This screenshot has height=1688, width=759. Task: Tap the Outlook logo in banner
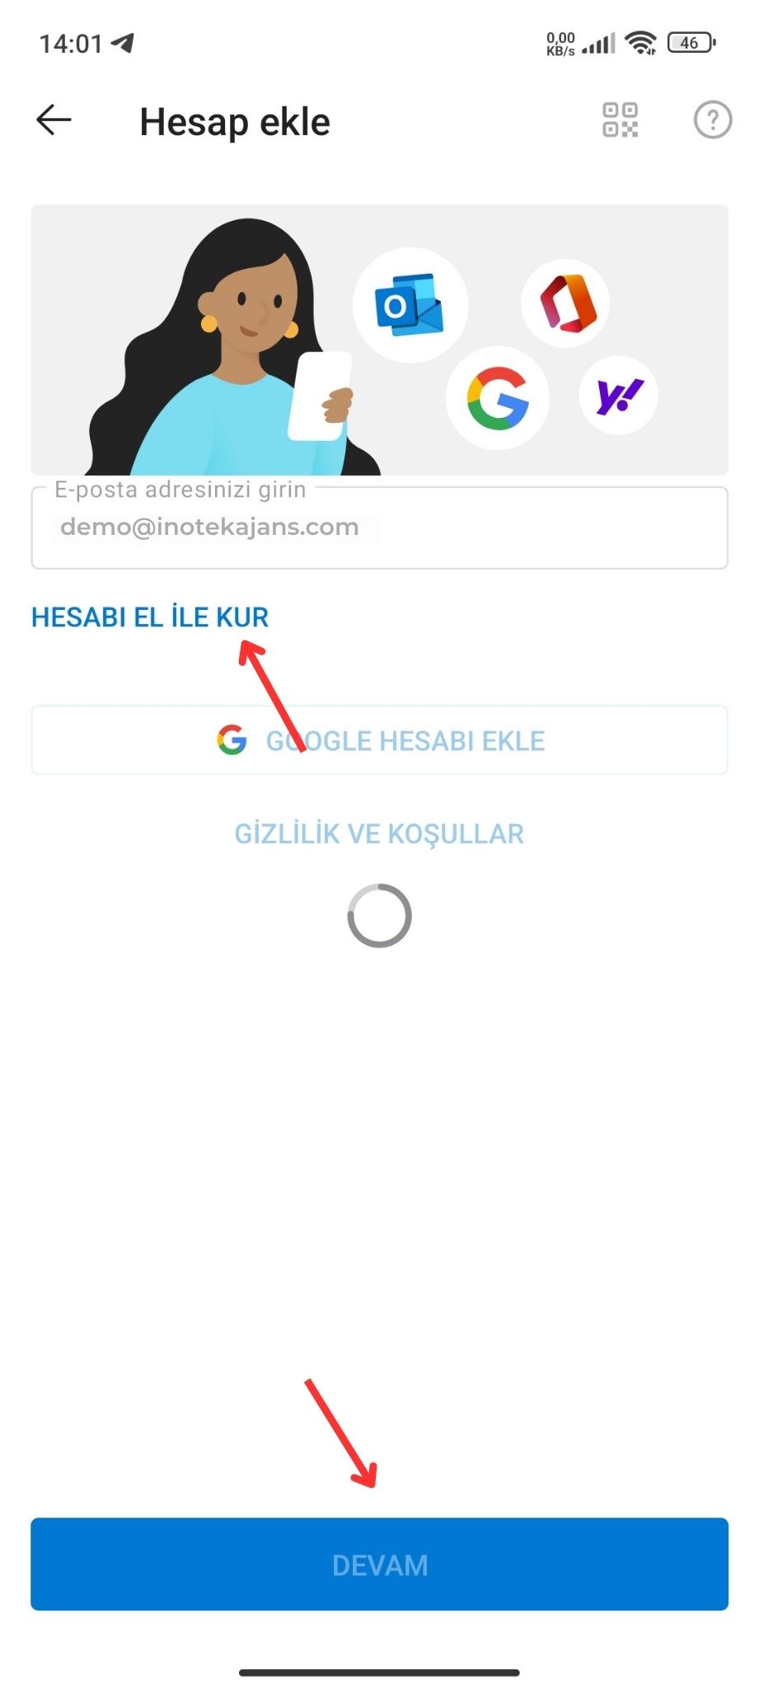click(410, 305)
